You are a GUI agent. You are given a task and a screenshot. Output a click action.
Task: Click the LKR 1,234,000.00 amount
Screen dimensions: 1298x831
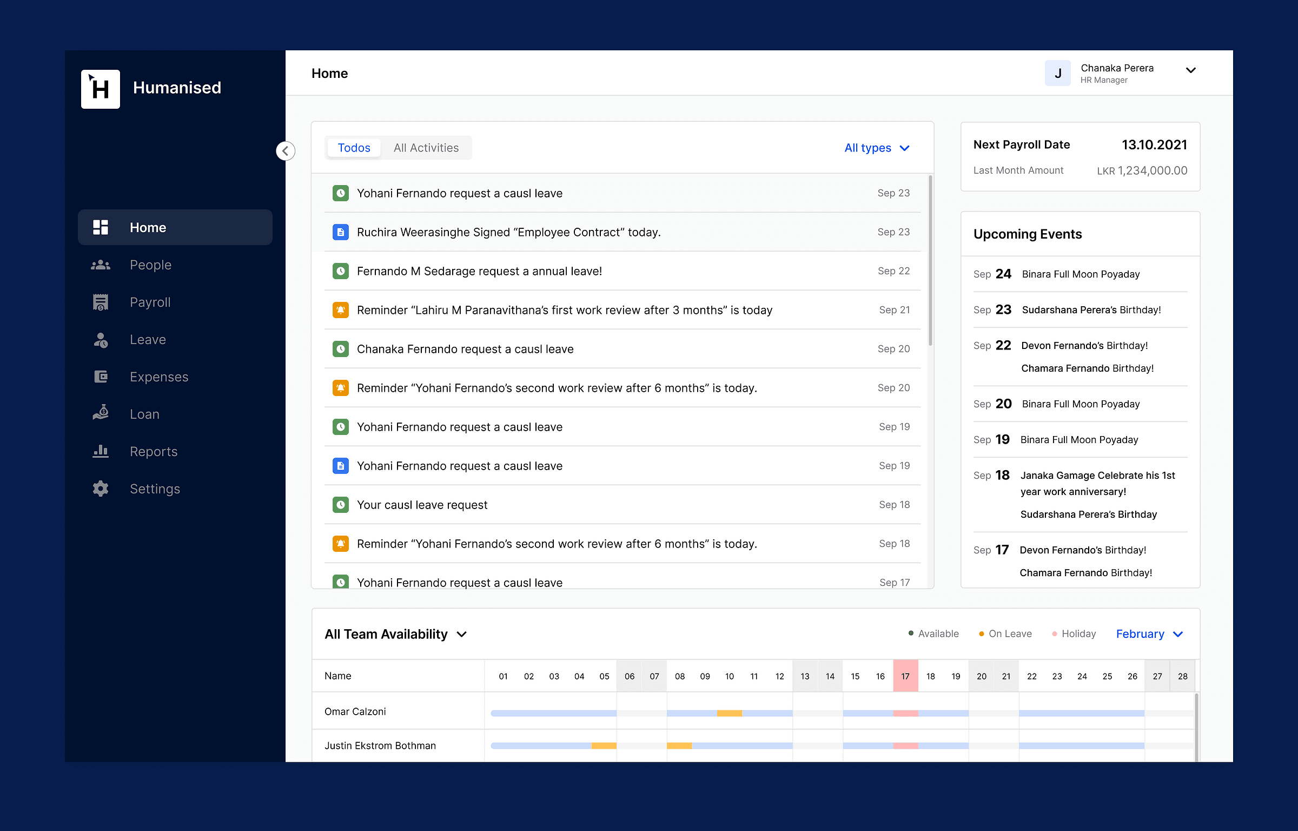(x=1142, y=170)
